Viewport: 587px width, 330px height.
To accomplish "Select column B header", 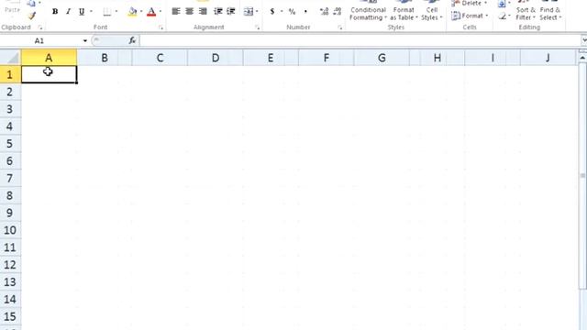I will click(x=105, y=58).
